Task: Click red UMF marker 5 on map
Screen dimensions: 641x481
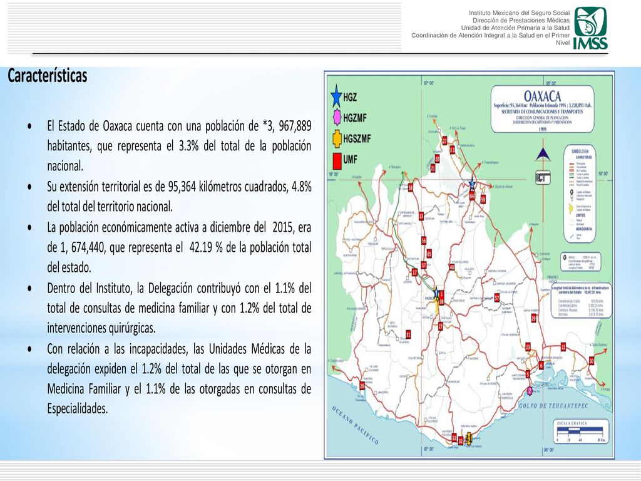Action: tap(528, 375)
